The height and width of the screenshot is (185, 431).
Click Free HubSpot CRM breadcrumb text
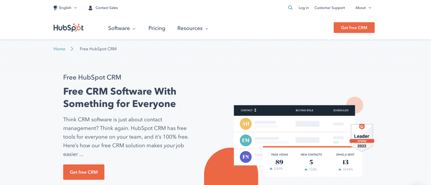click(x=98, y=49)
